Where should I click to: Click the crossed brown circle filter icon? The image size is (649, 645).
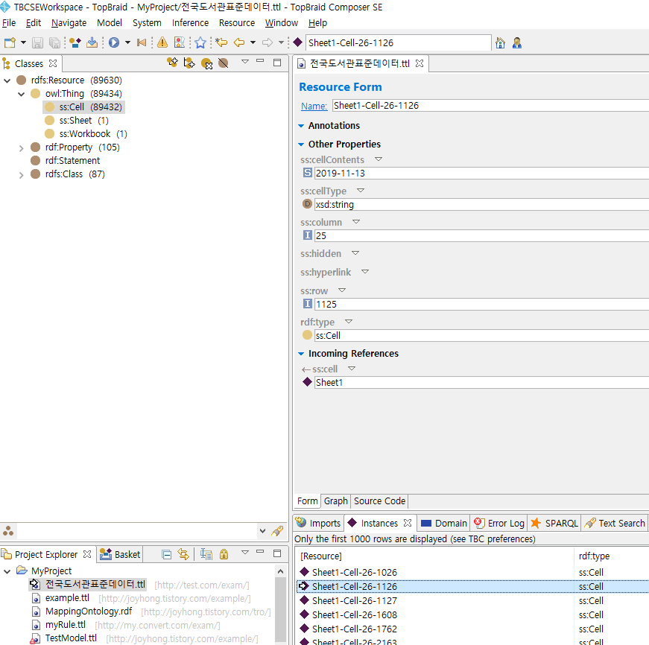(223, 63)
